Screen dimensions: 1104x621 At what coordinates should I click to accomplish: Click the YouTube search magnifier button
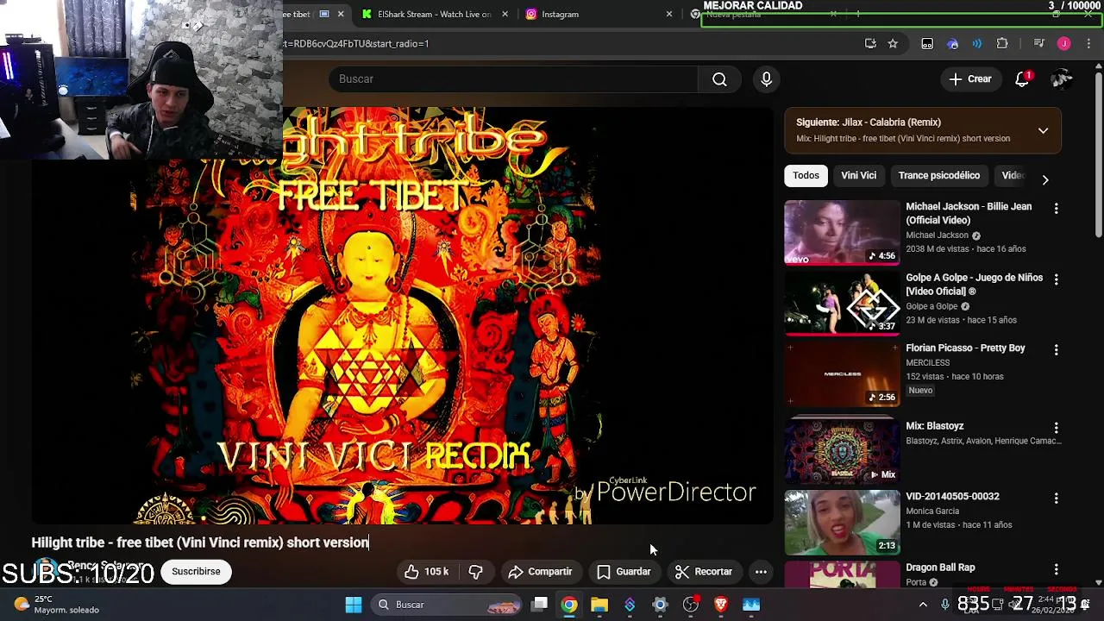coord(719,79)
